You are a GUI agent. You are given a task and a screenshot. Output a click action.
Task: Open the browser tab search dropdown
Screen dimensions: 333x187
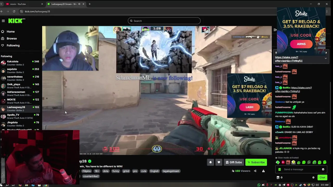click(x=1, y=4)
